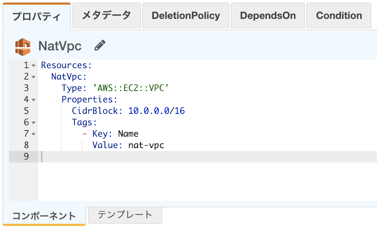Click the pencil edit icon beside NatVpc
Screen dimensions: 377x232
tap(100, 46)
